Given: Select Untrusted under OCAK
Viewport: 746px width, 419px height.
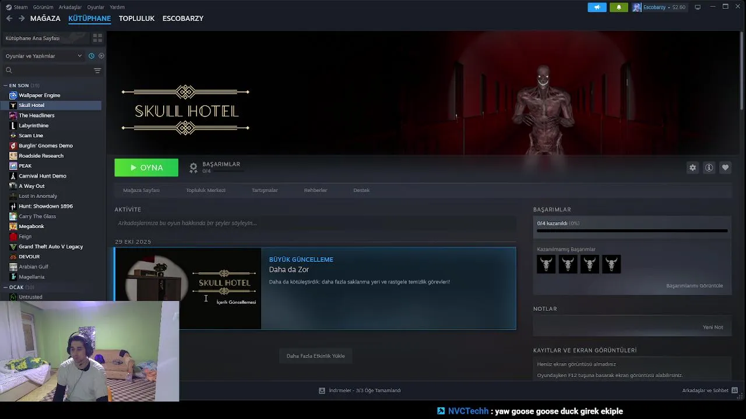Looking at the screenshot, I should pyautogui.click(x=30, y=297).
